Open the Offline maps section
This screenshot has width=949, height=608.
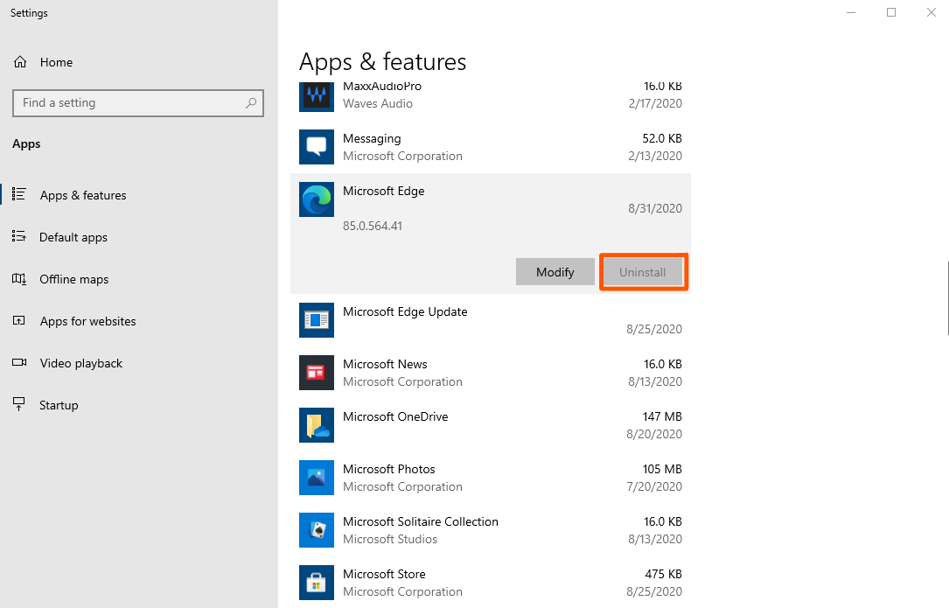(x=74, y=279)
